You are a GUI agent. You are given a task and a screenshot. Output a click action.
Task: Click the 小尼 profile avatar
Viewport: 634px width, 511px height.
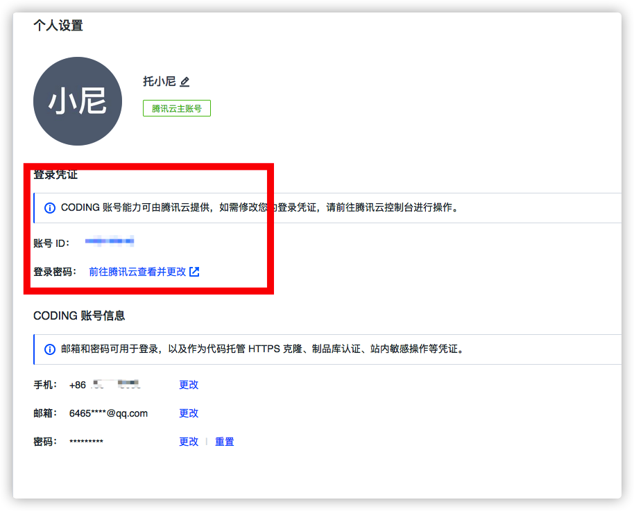[x=78, y=101]
